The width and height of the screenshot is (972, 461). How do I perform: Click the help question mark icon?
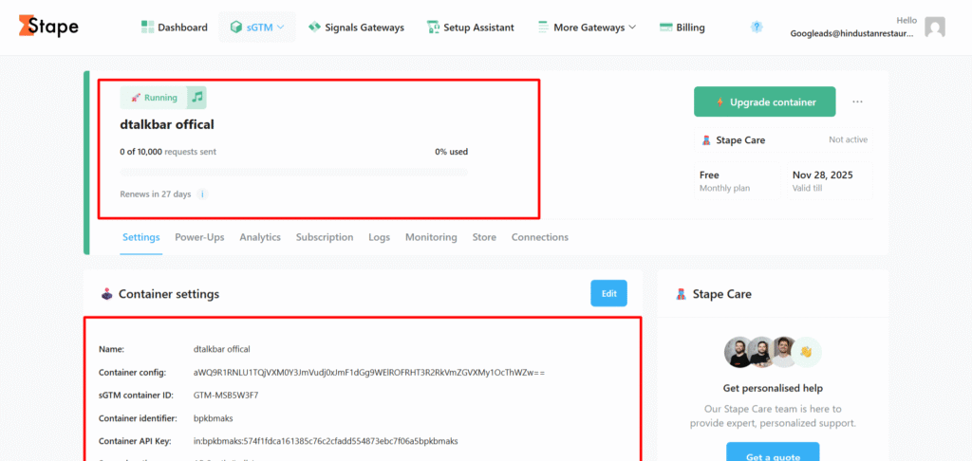[757, 28]
